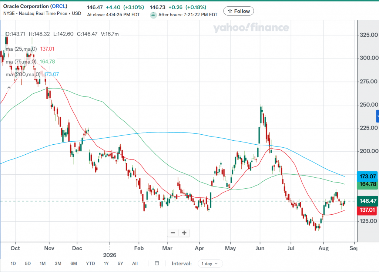Image resolution: width=379 pixels, height=272 pixels.
Task: Click the red 137.01 price tag
Action: pyautogui.click(x=368, y=210)
